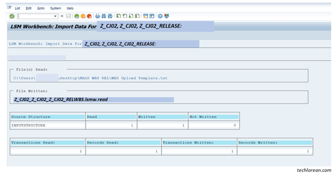The width and height of the screenshot is (335, 174).
Task: Click the Transactions Read: header
Action: [x=48, y=142]
